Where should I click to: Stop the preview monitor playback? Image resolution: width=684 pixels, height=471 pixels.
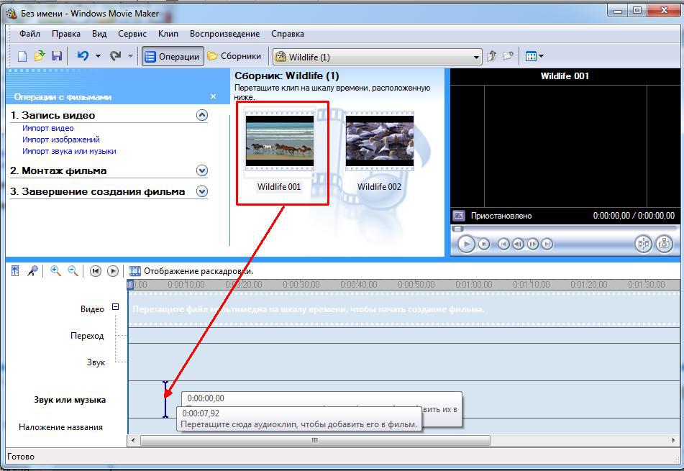[x=484, y=244]
